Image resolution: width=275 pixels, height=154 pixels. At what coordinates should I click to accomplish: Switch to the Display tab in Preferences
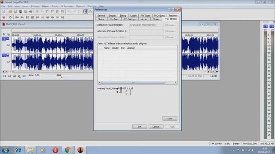[x=112, y=15]
